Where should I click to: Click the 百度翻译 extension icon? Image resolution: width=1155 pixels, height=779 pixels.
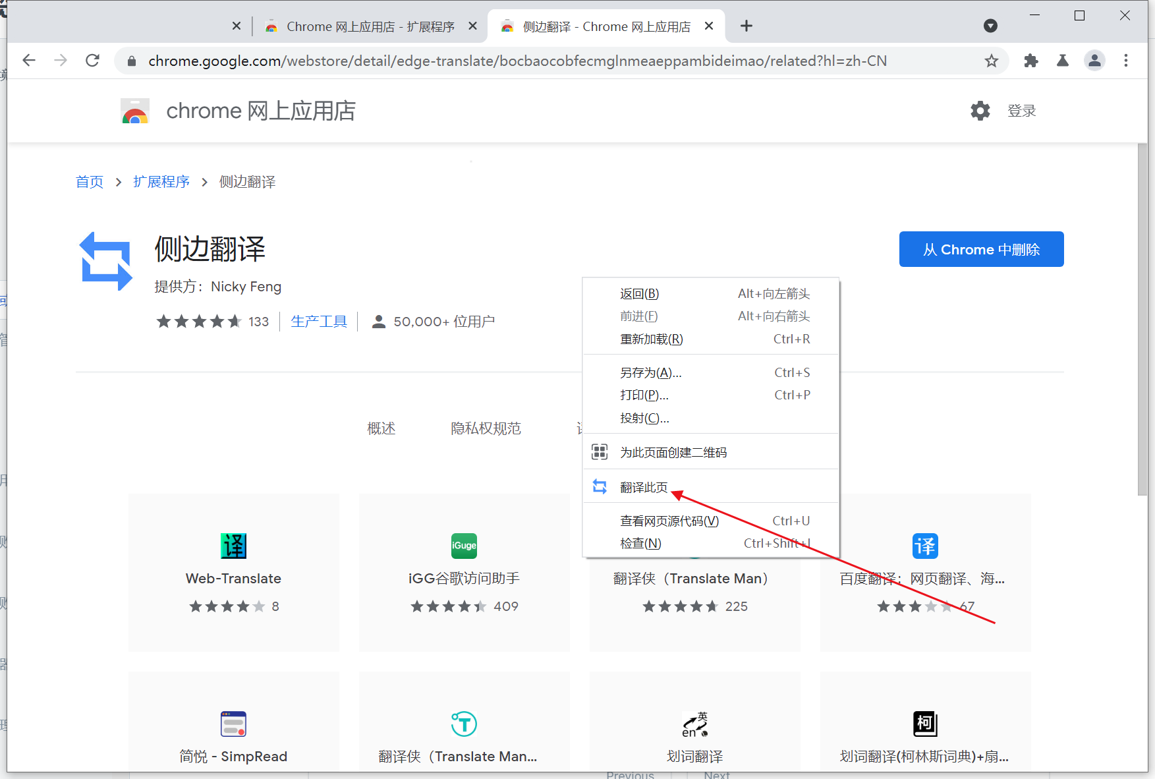coord(925,546)
